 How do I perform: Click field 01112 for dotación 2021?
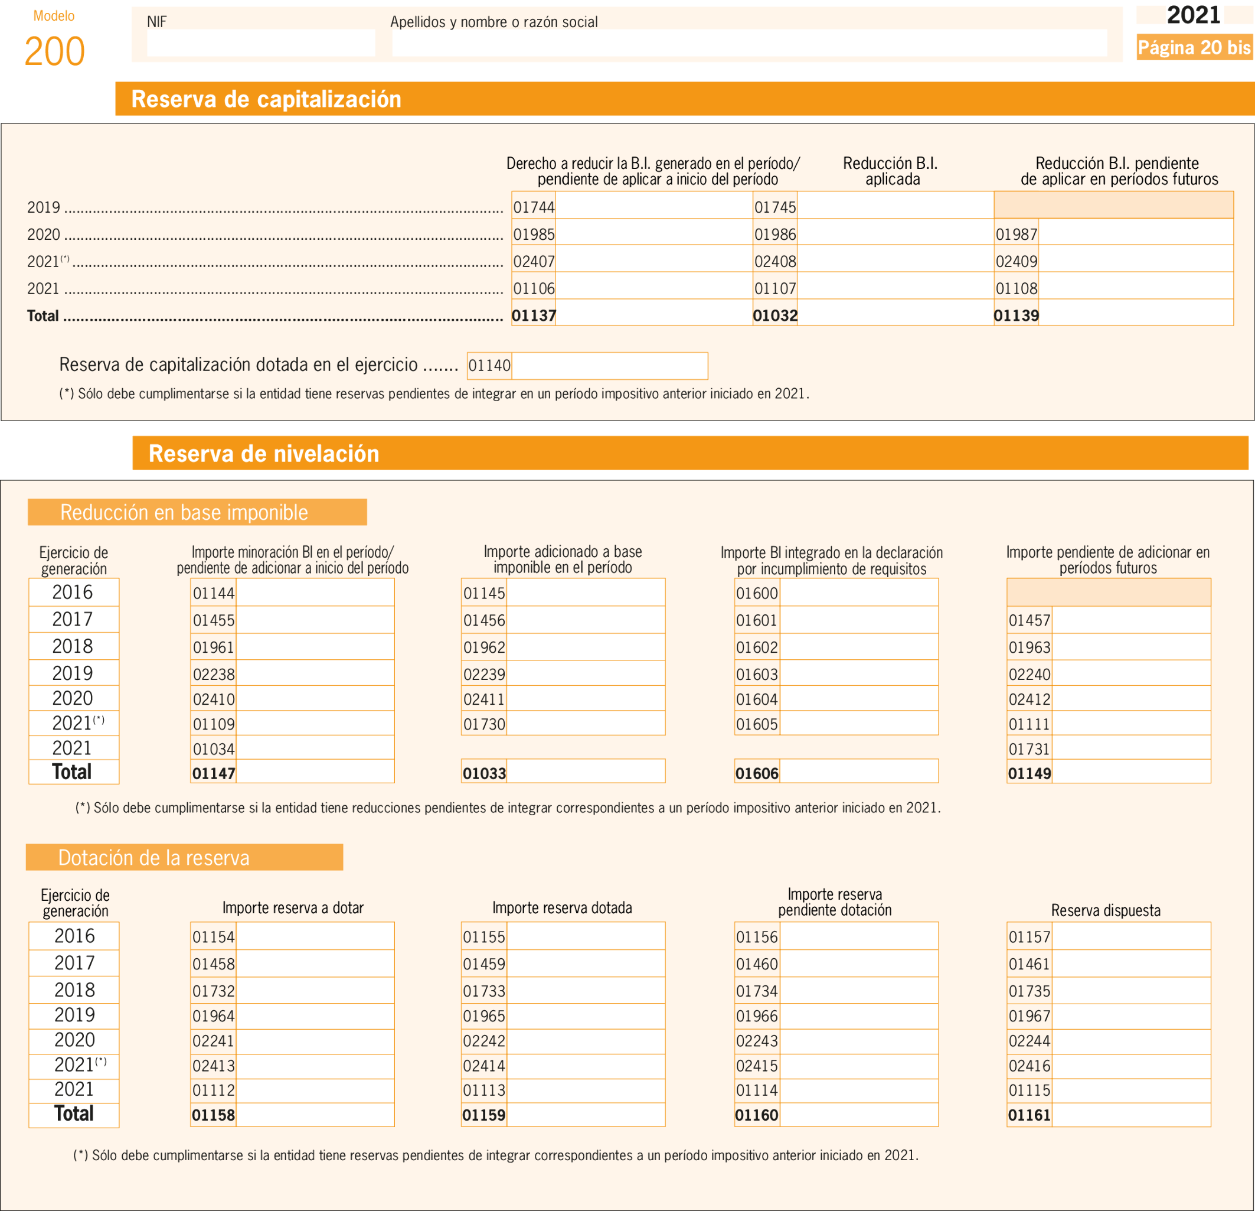tap(315, 1090)
